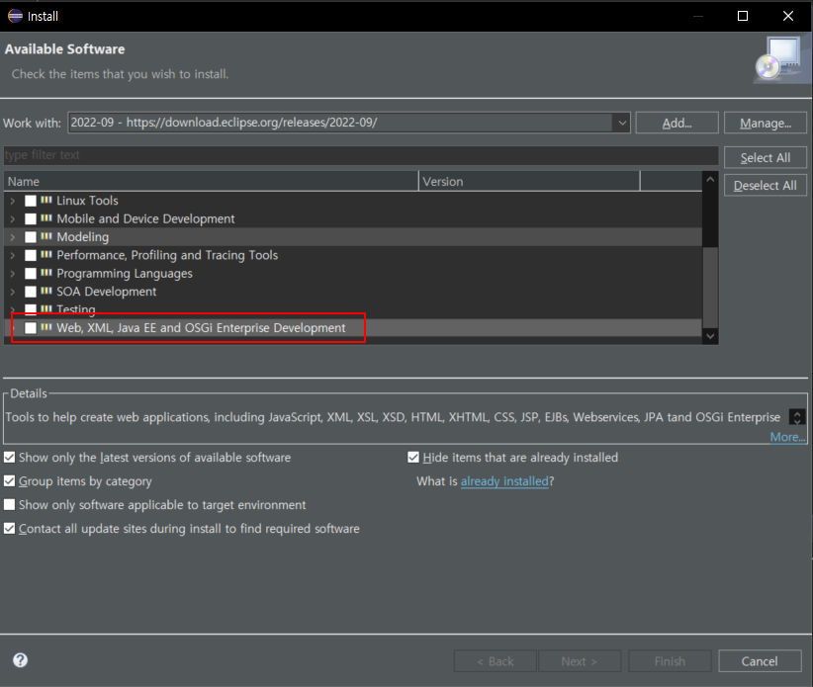The width and height of the screenshot is (813, 687).
Task: Select the Linux Tools row text
Action: click(x=87, y=201)
